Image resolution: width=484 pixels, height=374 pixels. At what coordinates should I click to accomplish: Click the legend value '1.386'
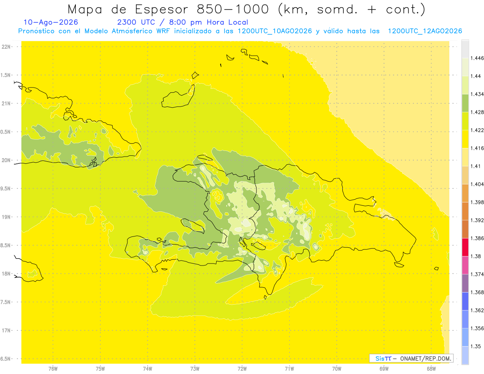(x=477, y=238)
